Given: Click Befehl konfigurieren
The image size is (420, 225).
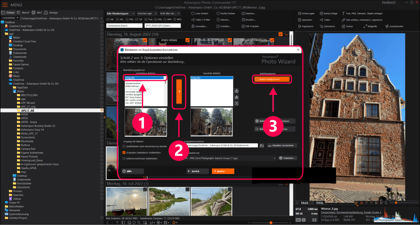Looking at the screenshot, I should coord(272,79).
